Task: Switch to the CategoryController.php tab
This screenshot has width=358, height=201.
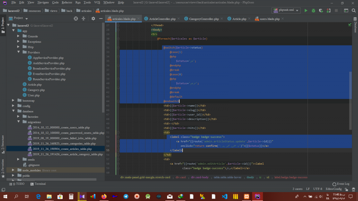Action: pyautogui.click(x=203, y=19)
